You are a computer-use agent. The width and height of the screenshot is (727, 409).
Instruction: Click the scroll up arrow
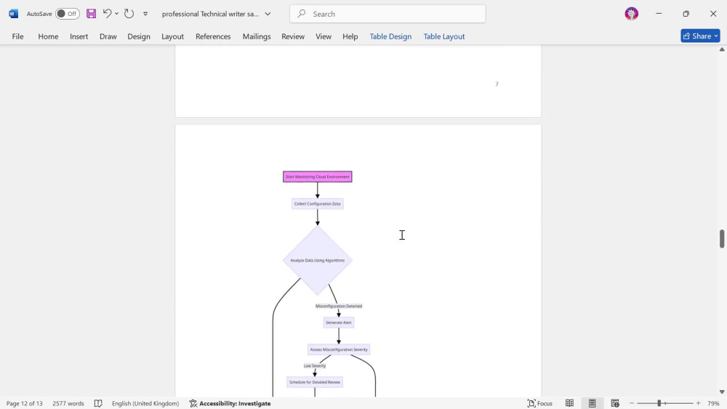point(722,49)
